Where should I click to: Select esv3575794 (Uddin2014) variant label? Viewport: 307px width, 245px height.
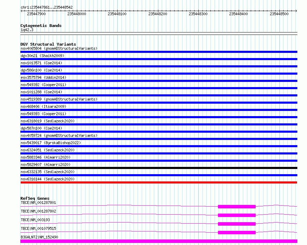tap(43, 77)
